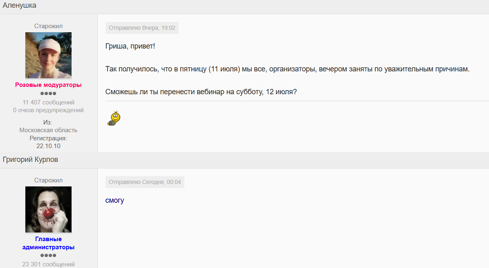Click the Отправлено Сегодня, 00:04 timestamp

coord(145,182)
